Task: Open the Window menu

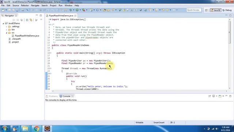Action: coord(68,5)
